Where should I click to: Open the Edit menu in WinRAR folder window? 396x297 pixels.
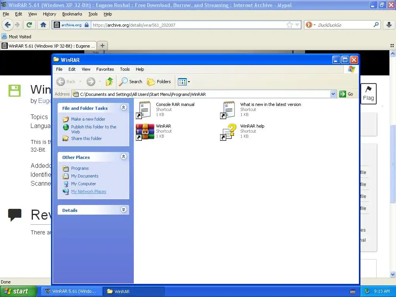point(72,69)
